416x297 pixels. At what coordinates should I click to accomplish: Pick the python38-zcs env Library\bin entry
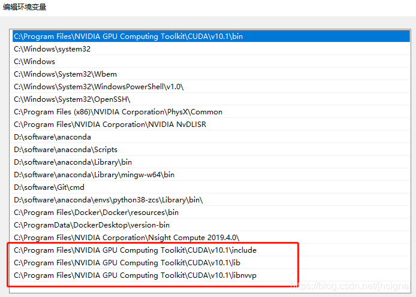click(108, 200)
